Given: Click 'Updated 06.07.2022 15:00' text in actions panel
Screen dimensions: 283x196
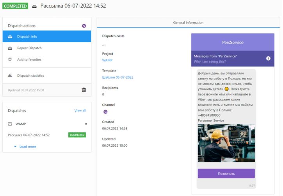Looking at the screenshot, I should click(x=26, y=90).
